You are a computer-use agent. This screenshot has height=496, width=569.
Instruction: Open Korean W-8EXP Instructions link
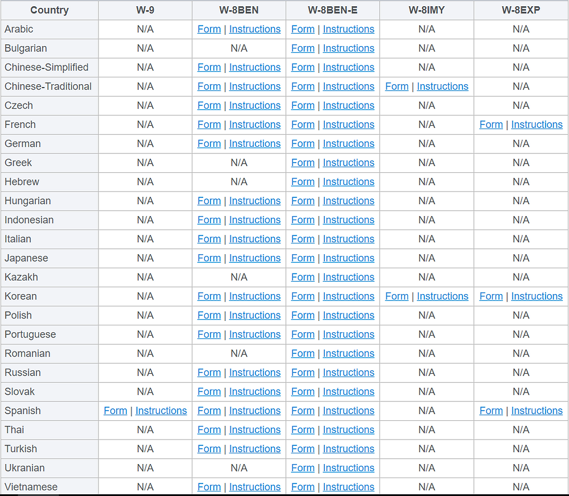click(x=537, y=296)
